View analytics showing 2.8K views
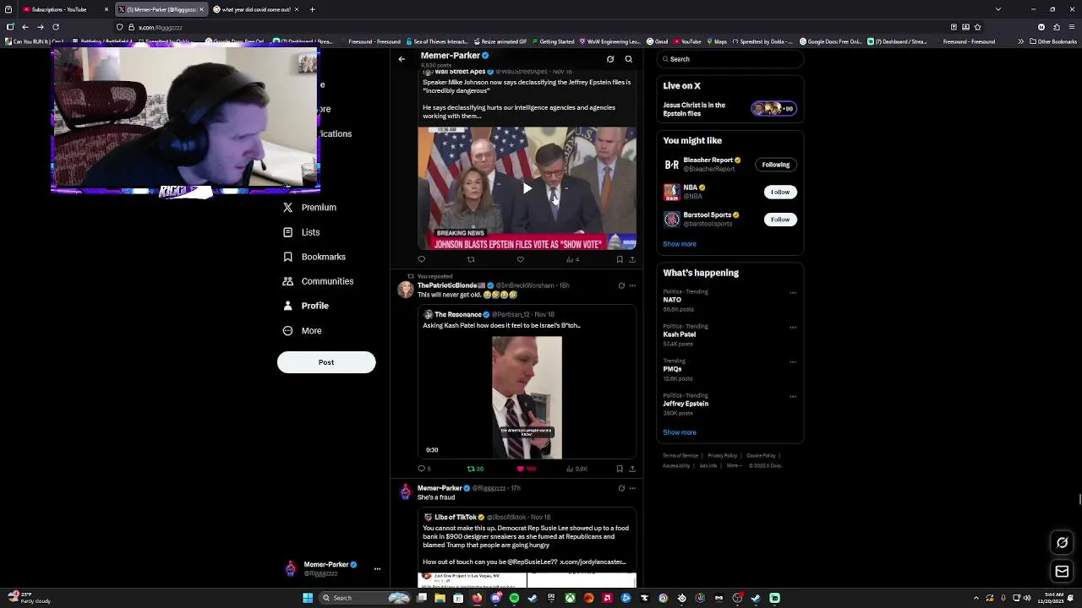The height and width of the screenshot is (608, 1082). click(577, 469)
